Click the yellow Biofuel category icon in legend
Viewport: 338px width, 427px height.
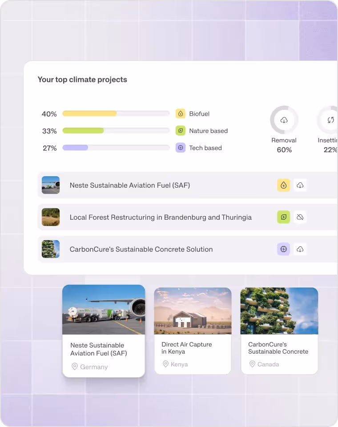180,113
